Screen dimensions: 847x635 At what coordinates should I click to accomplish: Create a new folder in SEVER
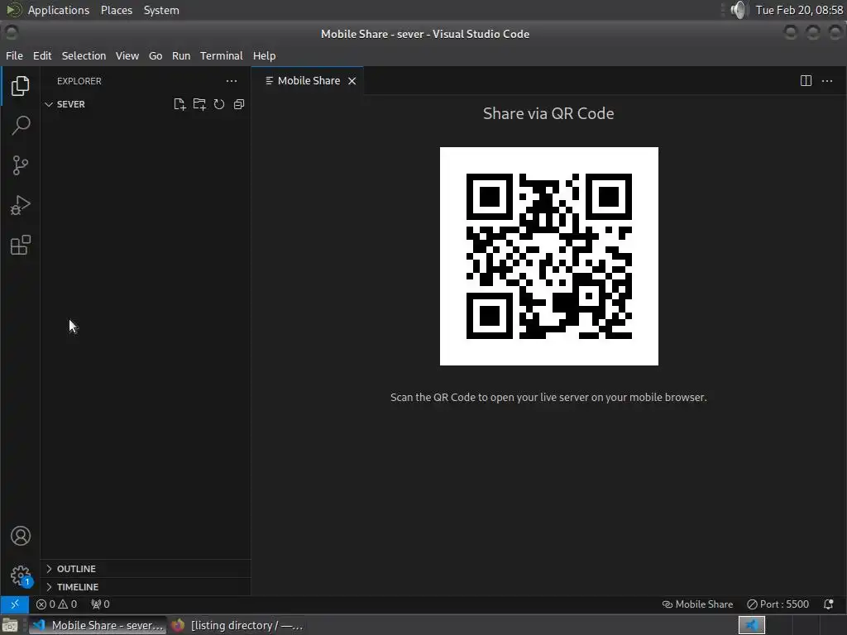coord(199,104)
